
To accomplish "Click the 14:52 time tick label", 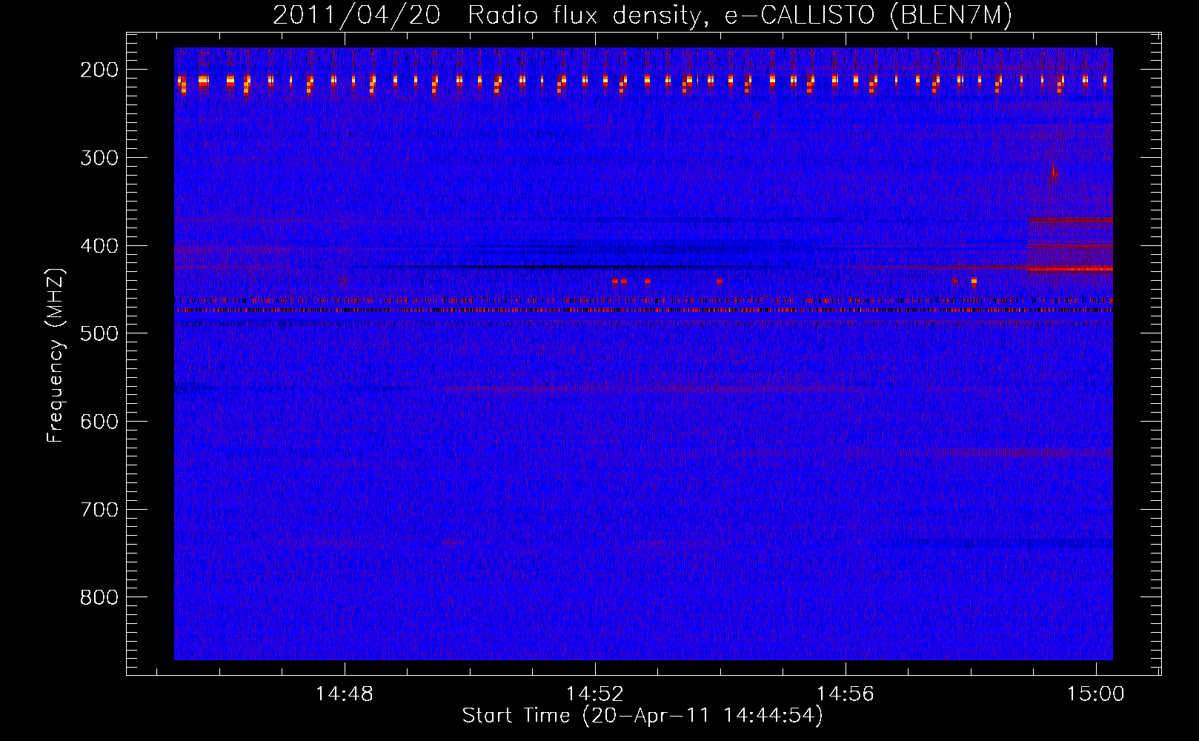I will click(595, 694).
